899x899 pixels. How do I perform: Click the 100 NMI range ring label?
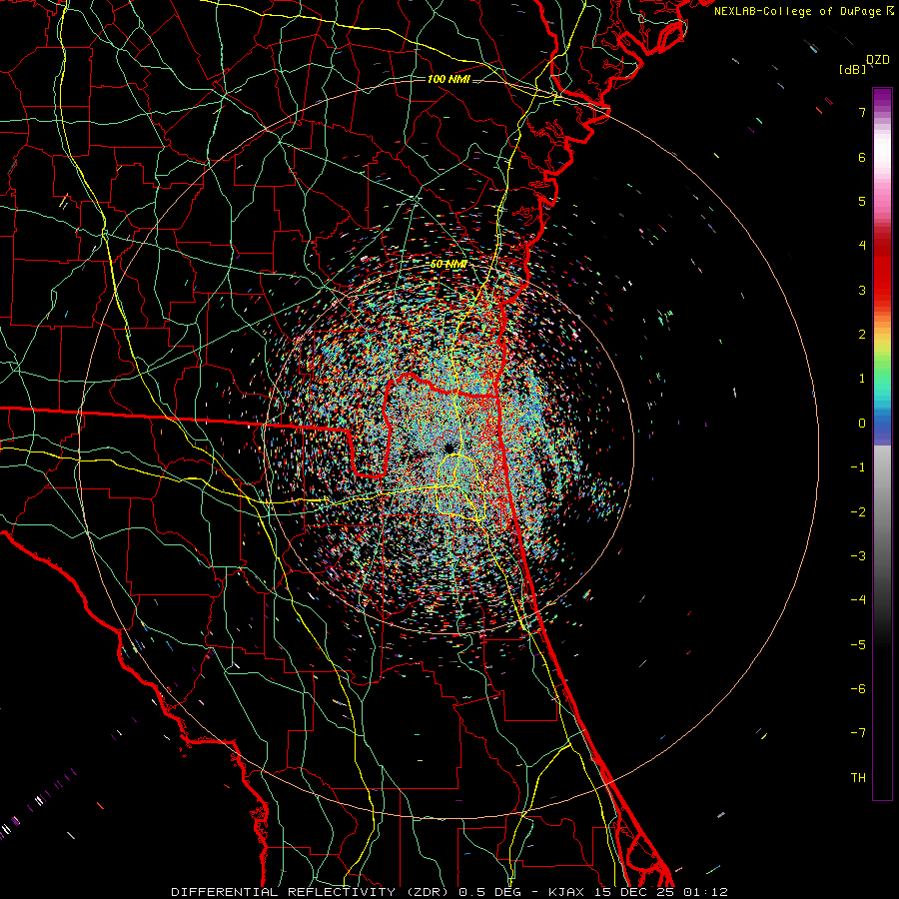[x=449, y=79]
